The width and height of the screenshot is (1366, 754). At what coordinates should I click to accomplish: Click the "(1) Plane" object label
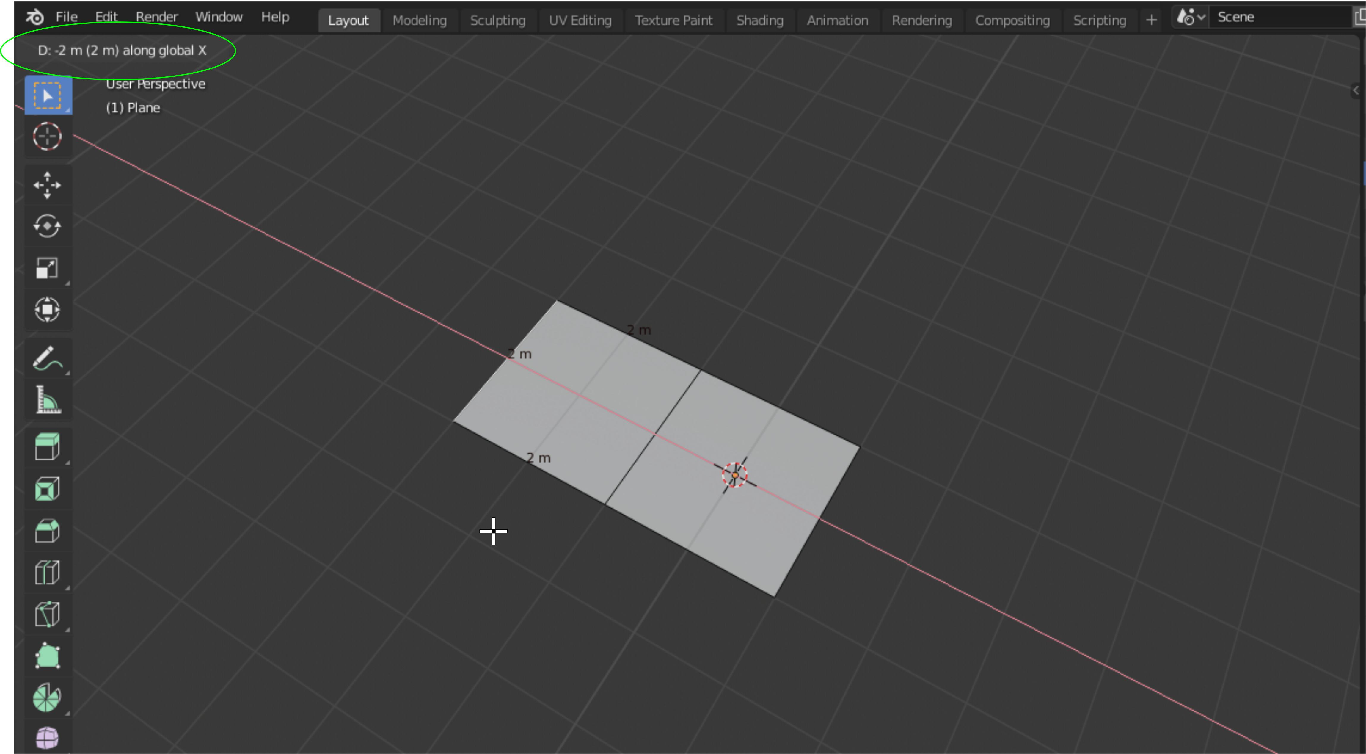[x=133, y=108]
